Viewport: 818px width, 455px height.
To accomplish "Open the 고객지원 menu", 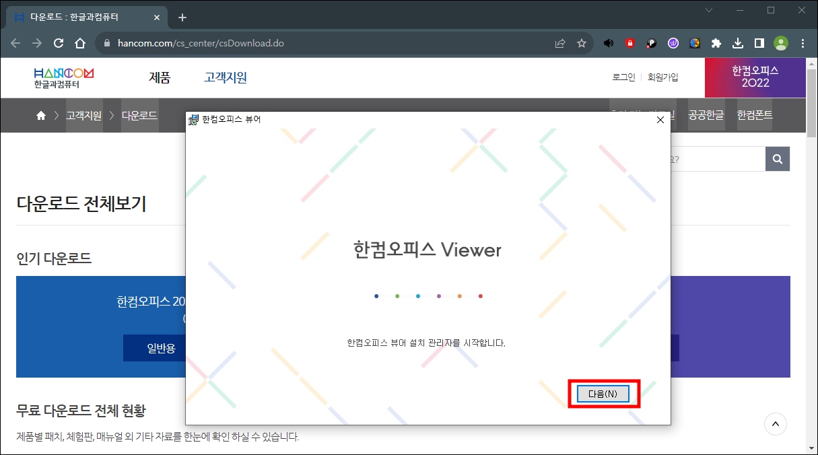I will pos(225,77).
